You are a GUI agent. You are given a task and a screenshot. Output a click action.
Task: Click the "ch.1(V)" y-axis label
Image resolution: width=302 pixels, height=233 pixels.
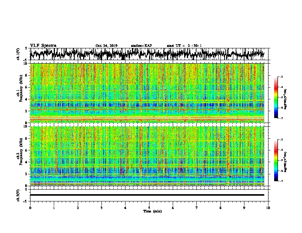[x=18, y=54]
